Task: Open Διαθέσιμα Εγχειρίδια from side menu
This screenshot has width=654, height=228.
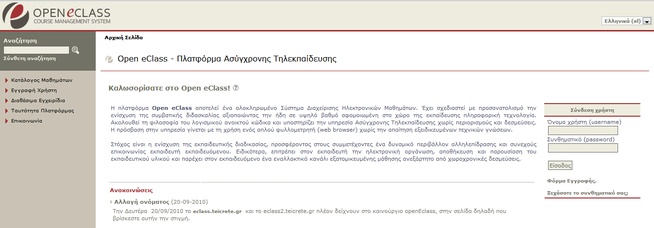Action: (38, 101)
